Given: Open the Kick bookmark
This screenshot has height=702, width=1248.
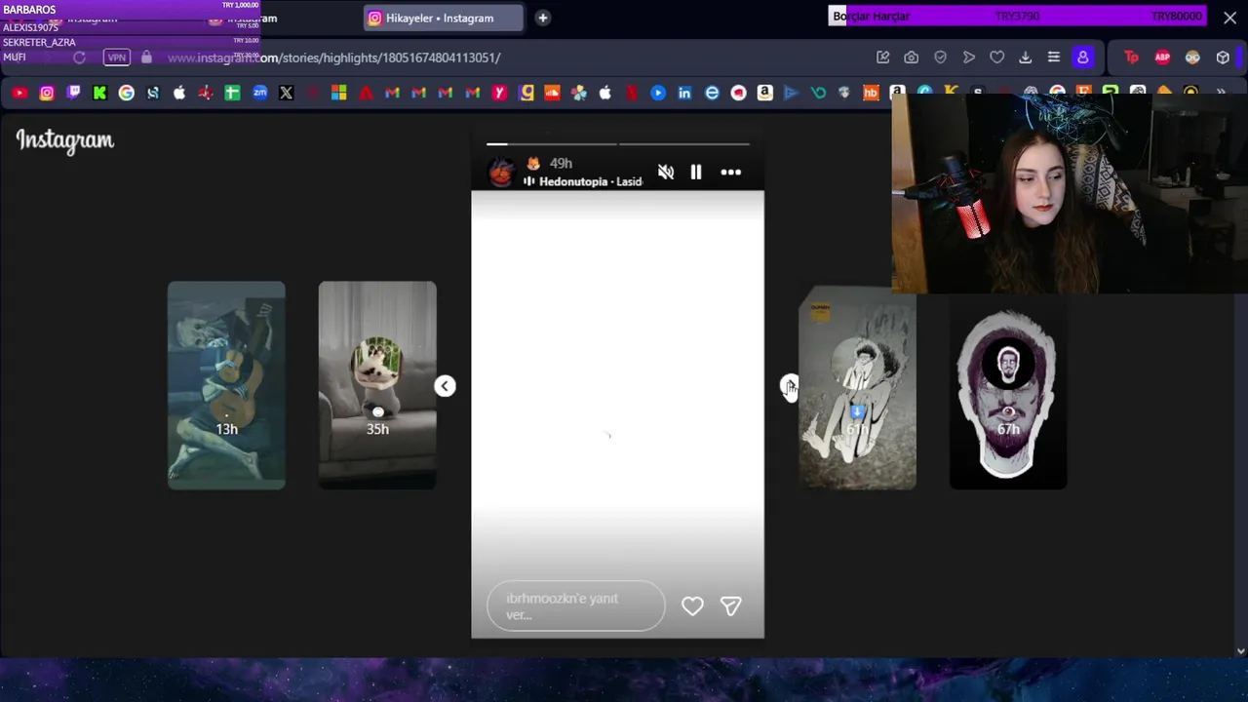Looking at the screenshot, I should 99,93.
